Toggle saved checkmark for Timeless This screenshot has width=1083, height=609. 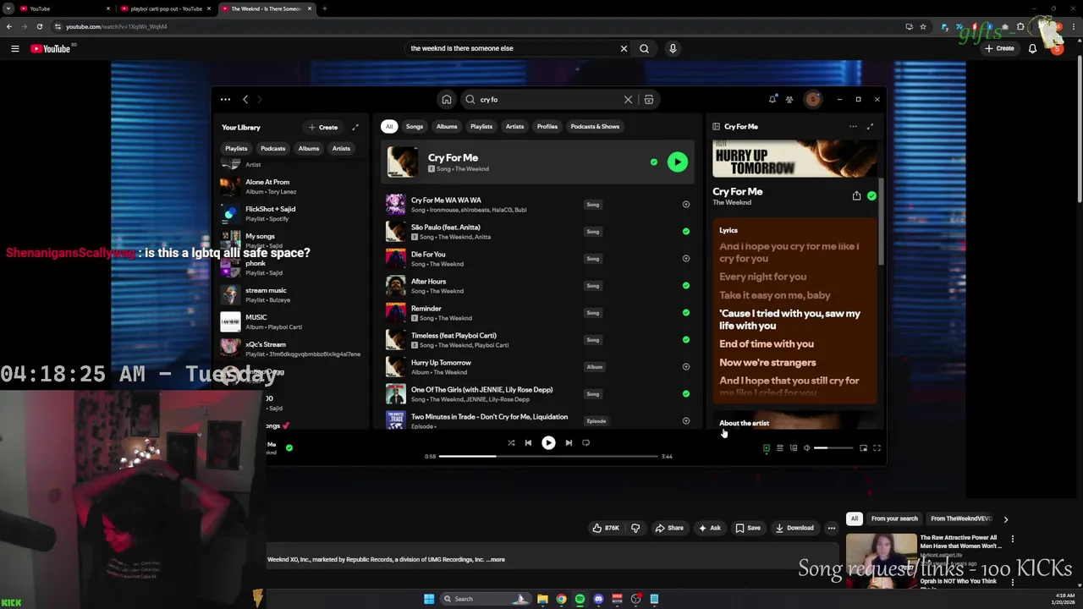coord(686,339)
